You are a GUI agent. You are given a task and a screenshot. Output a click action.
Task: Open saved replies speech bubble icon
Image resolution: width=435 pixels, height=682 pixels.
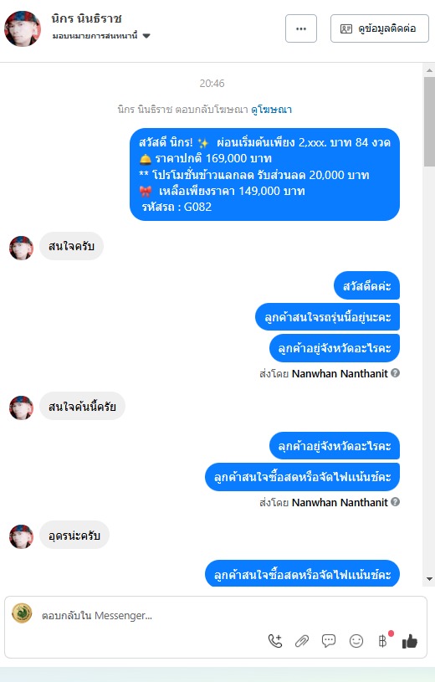click(x=329, y=641)
